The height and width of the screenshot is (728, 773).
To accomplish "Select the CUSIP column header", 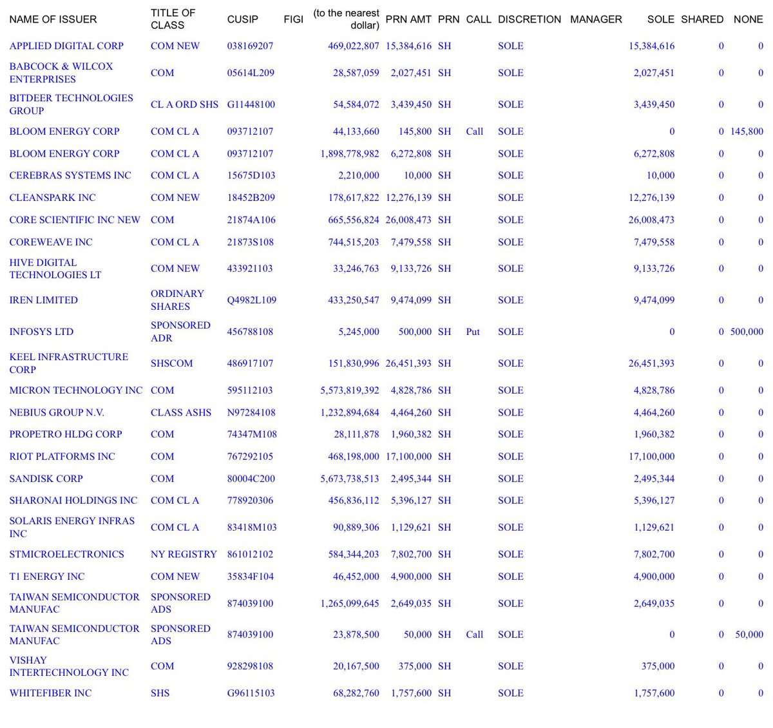I will pos(243,19).
